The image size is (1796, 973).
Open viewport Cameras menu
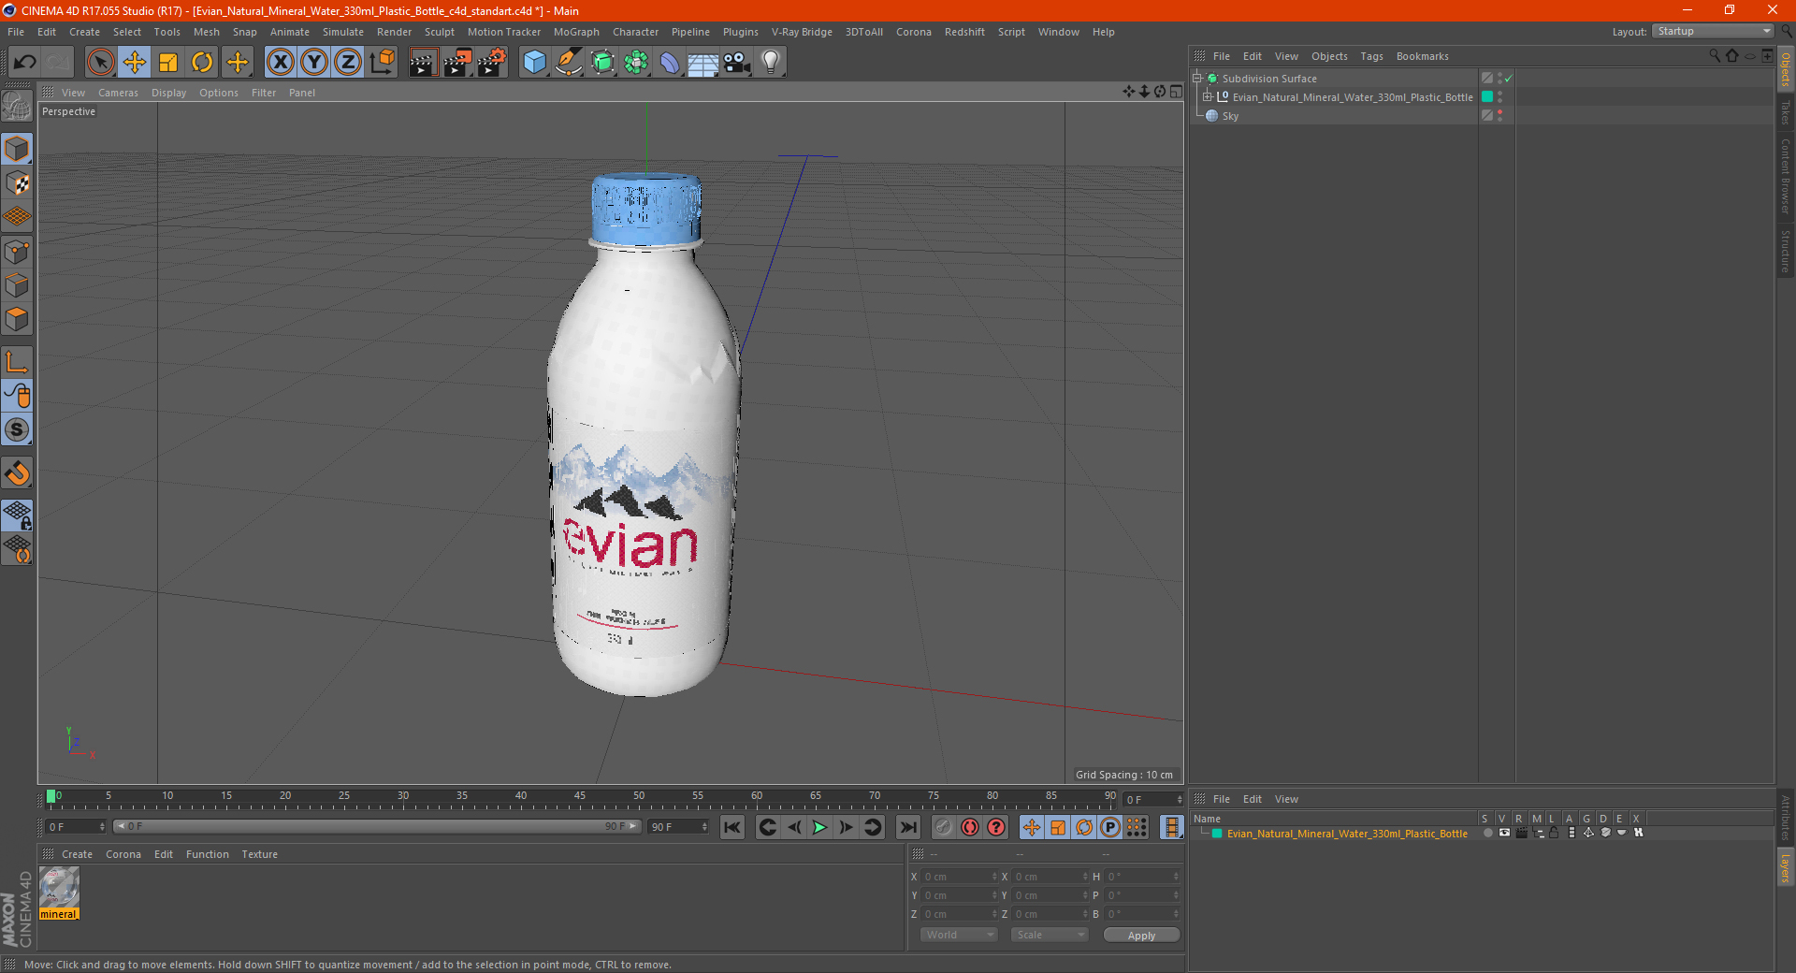(118, 93)
